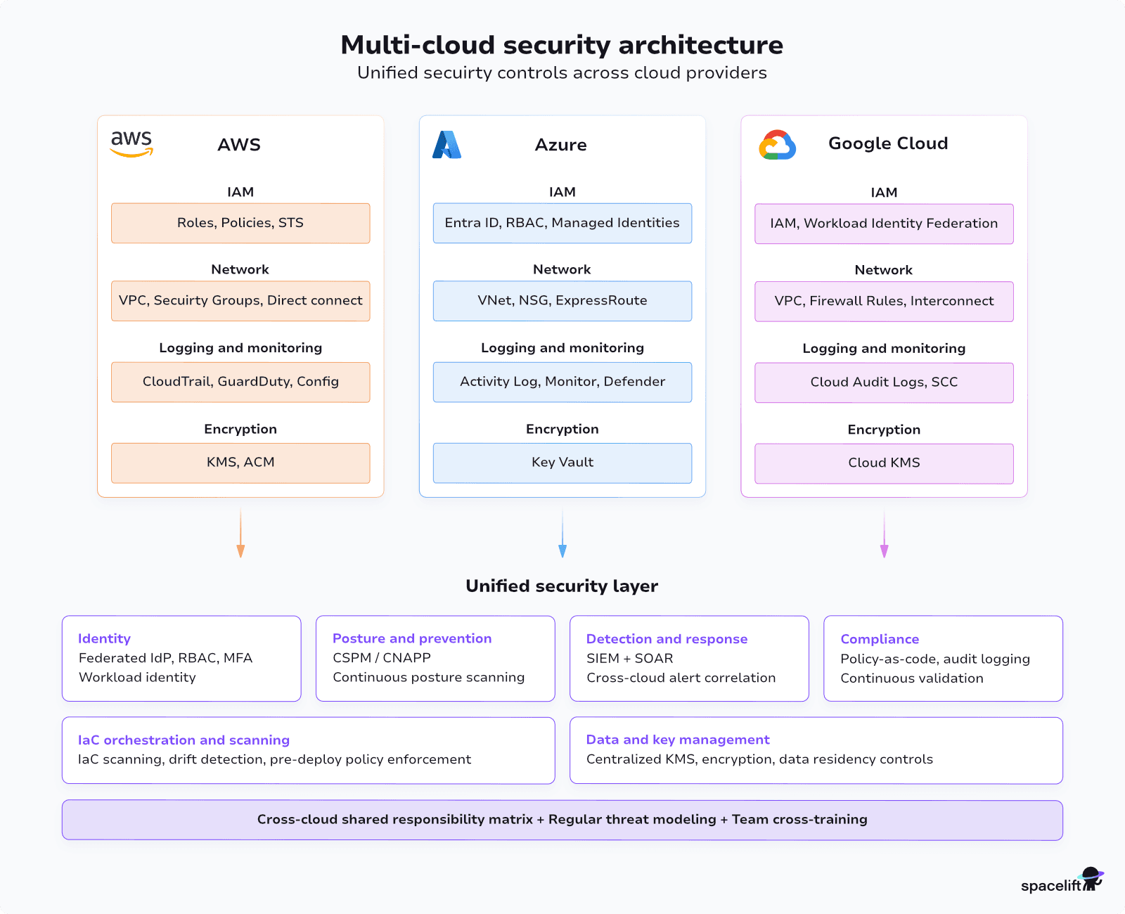Viewport: 1125px width, 914px height.
Task: Click 'Logging and monitoring' label under Azure
Action: (562, 348)
